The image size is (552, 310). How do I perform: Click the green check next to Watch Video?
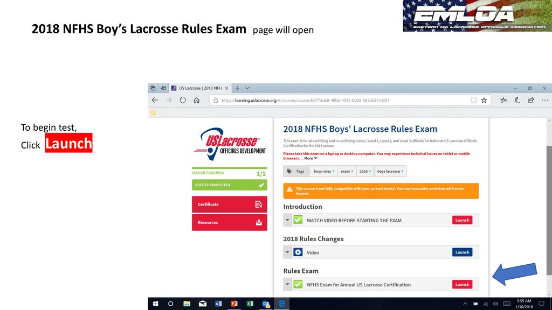[298, 220]
